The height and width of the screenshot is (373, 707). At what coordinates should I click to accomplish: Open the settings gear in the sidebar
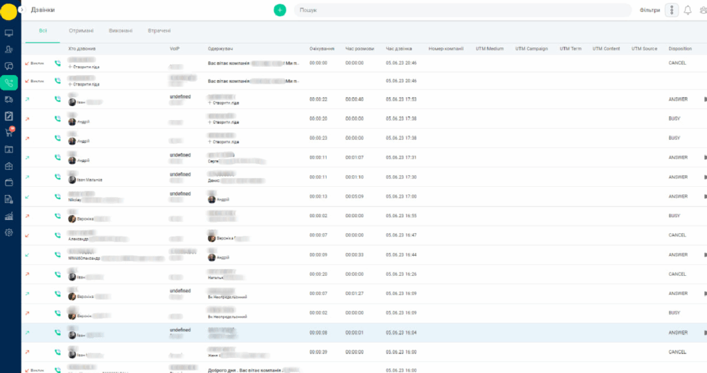(9, 232)
